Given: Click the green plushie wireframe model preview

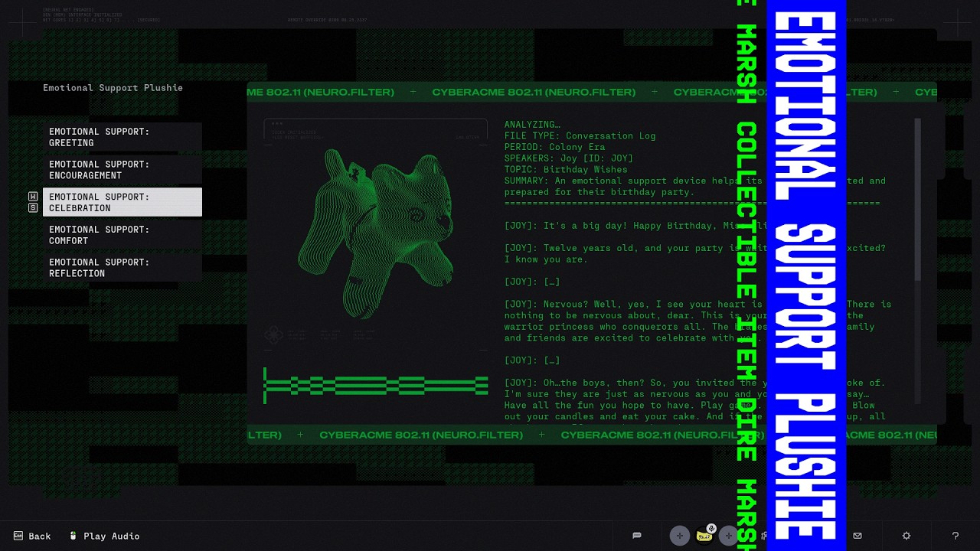Looking at the screenshot, I should point(375,233).
